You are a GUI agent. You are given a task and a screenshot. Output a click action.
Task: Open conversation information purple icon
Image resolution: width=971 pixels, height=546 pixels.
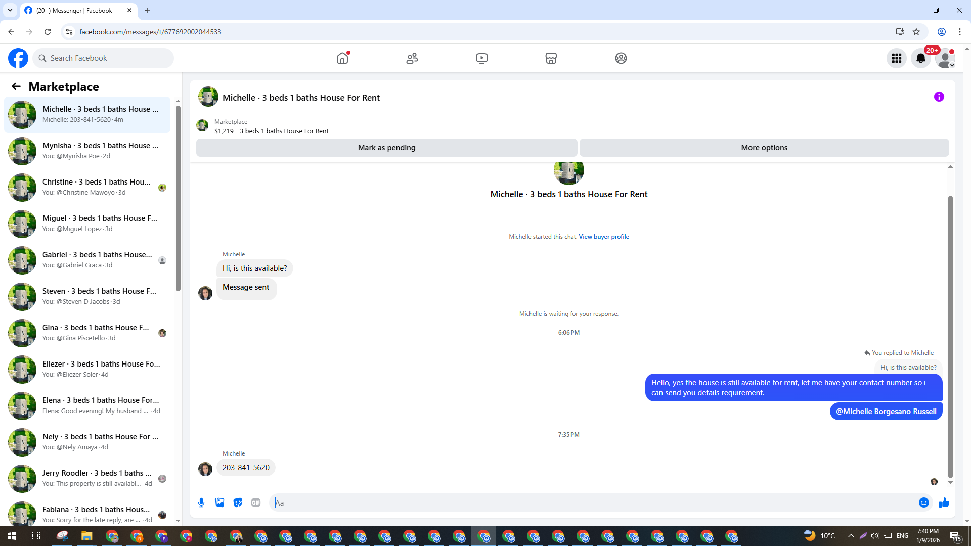coord(939,97)
